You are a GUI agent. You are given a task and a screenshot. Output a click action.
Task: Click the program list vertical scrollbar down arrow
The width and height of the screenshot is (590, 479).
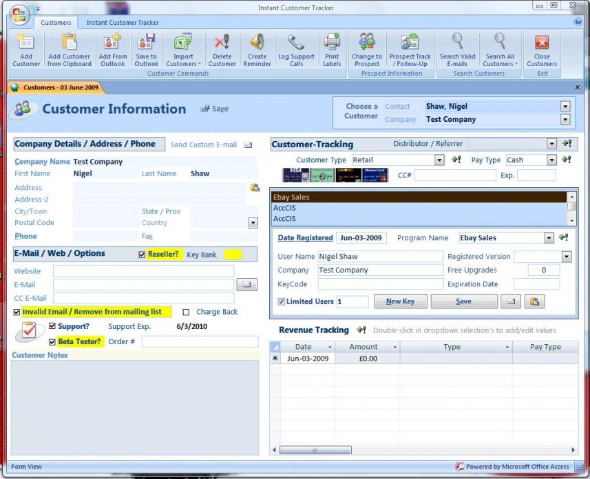click(571, 221)
